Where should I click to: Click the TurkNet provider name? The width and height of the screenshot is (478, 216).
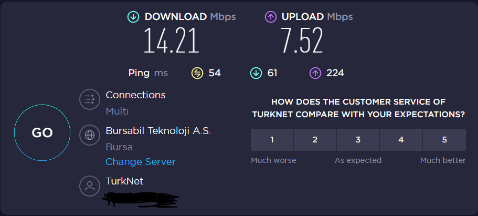pyautogui.click(x=124, y=181)
